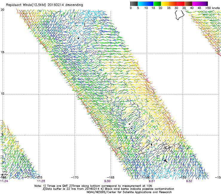Image resolution: width=221 pixels, height=194 pixels.
Task: Click the Hawaii island coastline outline
Action: pos(179,15)
